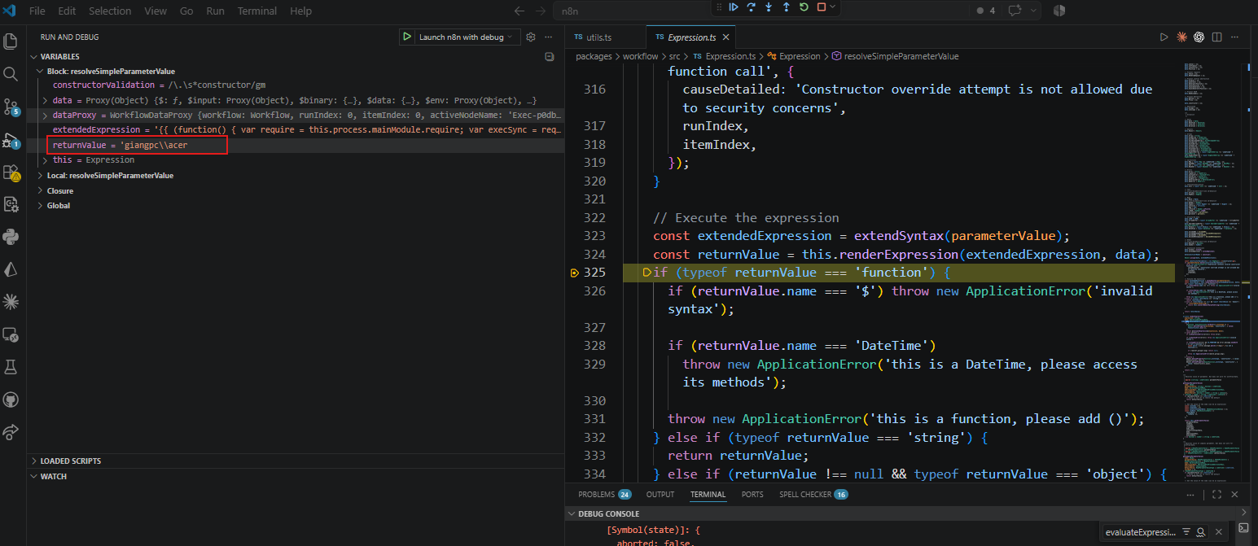Image resolution: width=1258 pixels, height=546 pixels.
Task: Open the Extensions view icon
Action: 11,173
